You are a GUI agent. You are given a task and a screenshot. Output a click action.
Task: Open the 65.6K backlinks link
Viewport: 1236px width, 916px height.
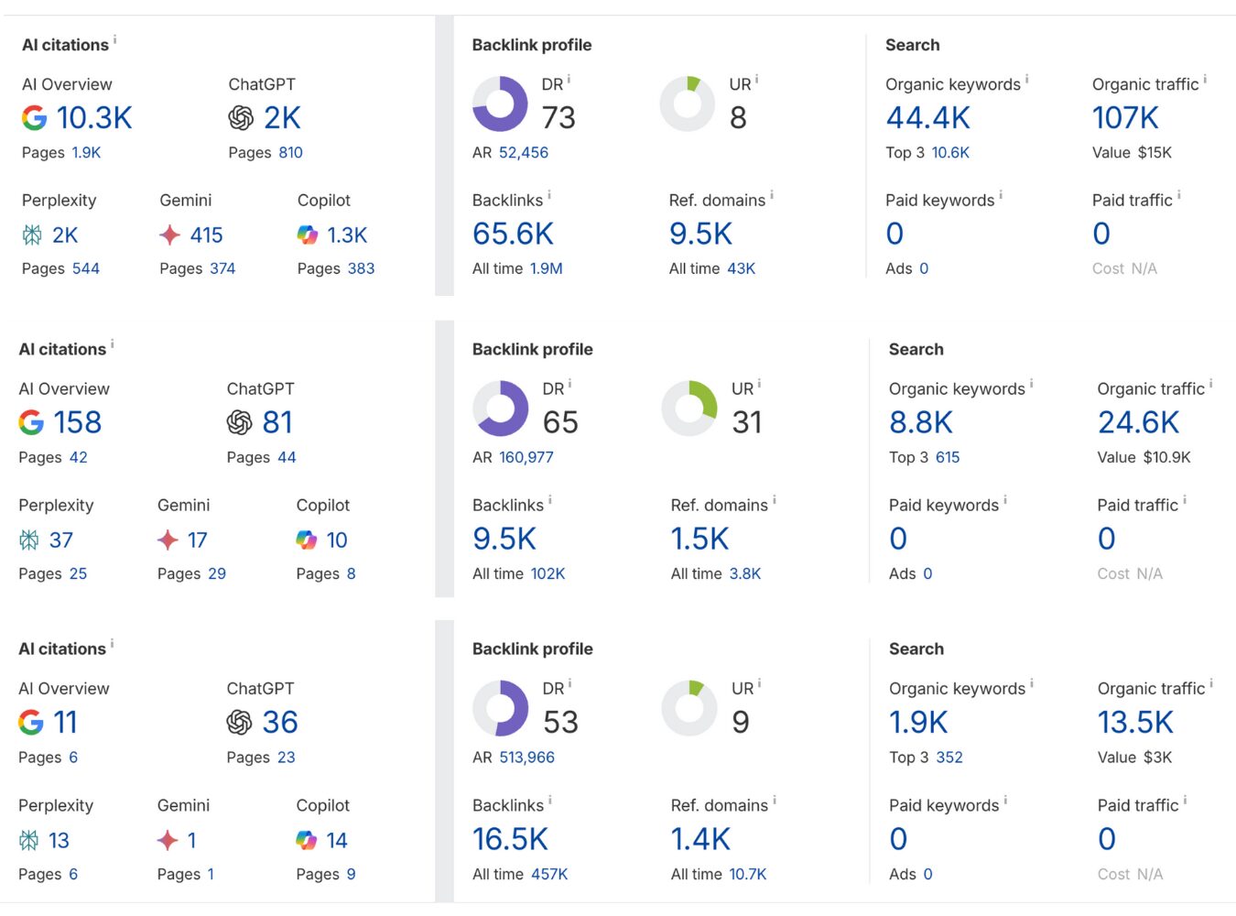pyautogui.click(x=513, y=234)
